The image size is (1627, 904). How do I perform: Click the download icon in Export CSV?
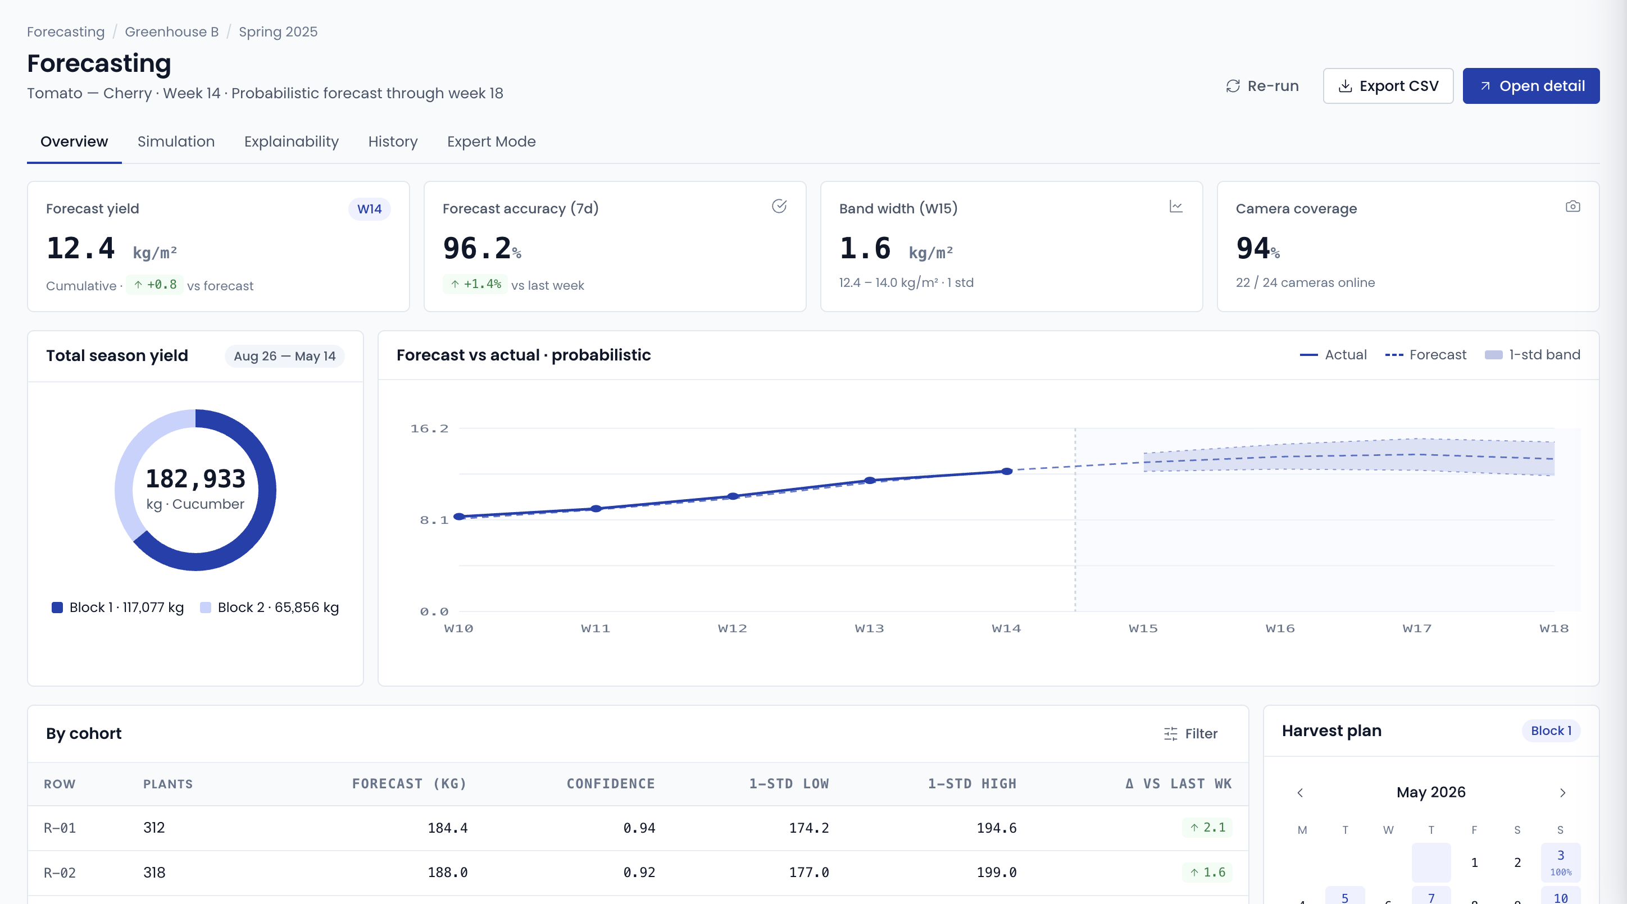pos(1346,86)
